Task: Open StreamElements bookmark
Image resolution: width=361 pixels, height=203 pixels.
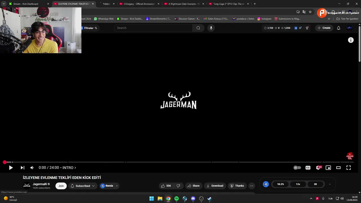Action: point(158,19)
